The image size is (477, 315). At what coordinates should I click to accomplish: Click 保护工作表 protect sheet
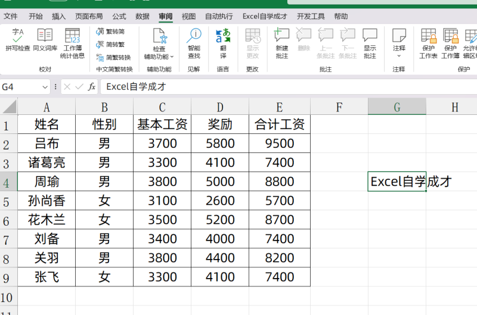(x=428, y=43)
